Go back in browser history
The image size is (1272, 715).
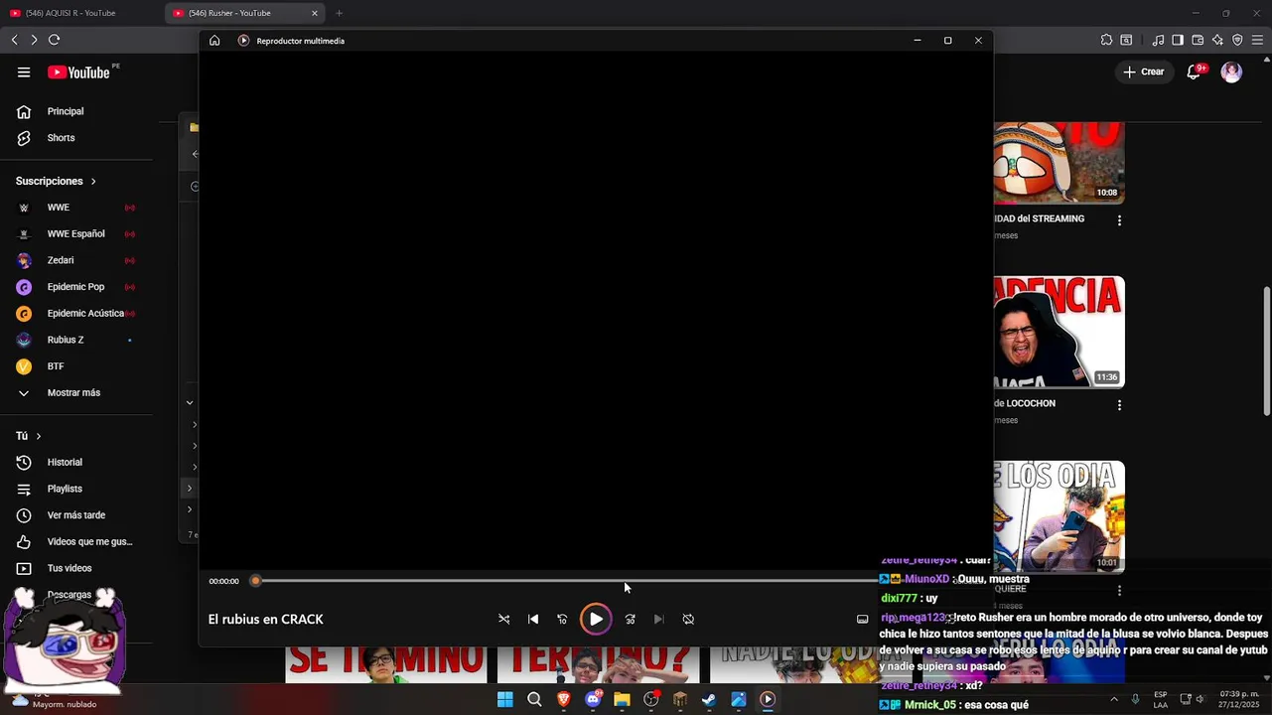pyautogui.click(x=14, y=40)
